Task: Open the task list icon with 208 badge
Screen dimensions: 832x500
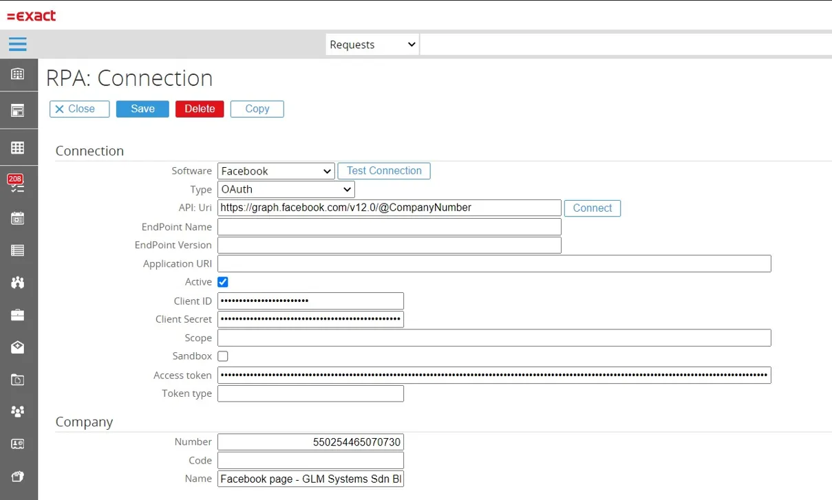Action: pyautogui.click(x=17, y=184)
